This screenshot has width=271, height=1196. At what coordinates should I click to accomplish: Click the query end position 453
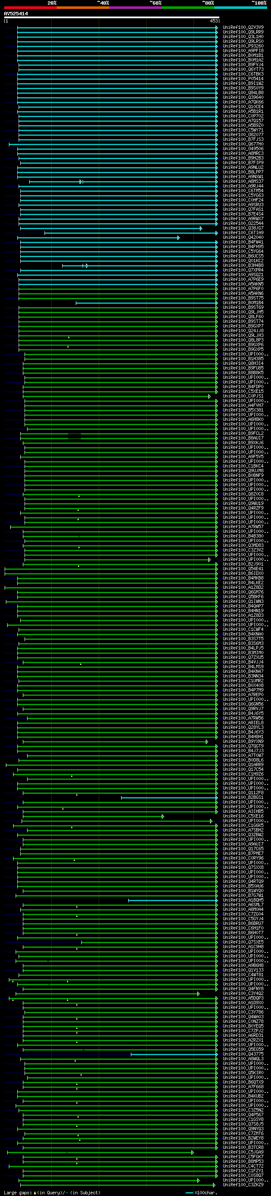click(x=213, y=21)
